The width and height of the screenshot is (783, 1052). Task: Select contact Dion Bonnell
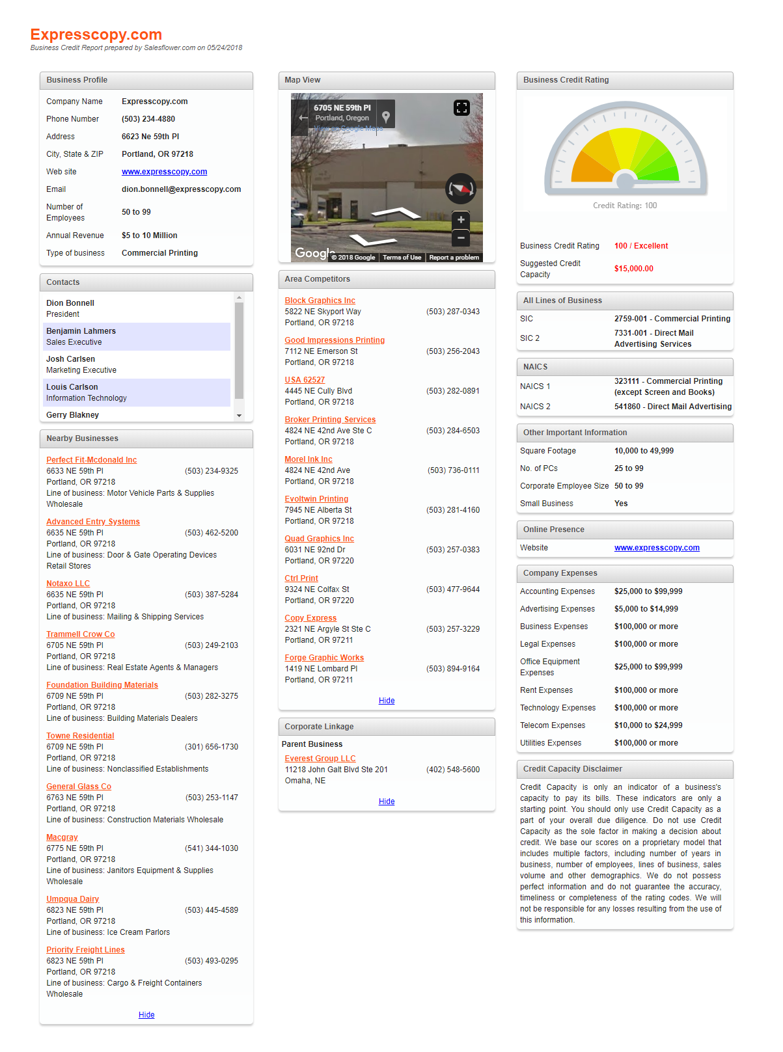click(x=138, y=308)
